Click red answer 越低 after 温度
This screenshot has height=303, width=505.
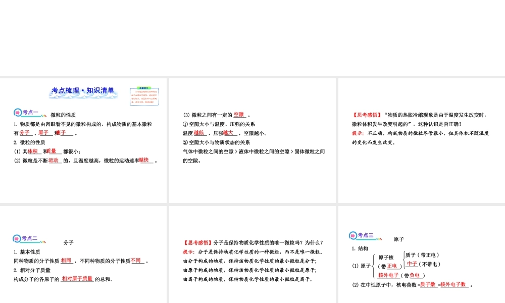coord(198,133)
